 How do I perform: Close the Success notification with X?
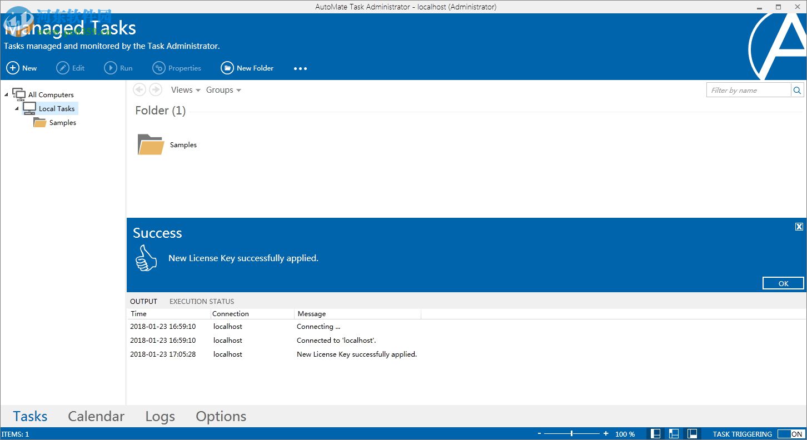click(x=799, y=226)
